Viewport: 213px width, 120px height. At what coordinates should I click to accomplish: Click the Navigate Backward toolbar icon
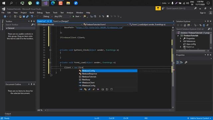click(x=5, y=16)
